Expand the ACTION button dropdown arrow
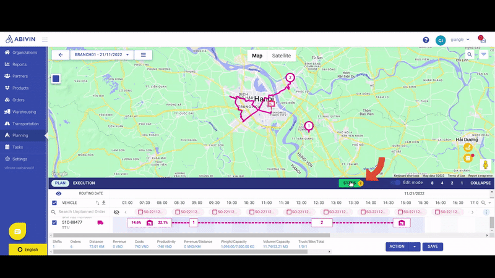The image size is (495, 278). click(415, 246)
